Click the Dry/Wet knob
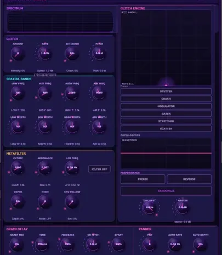 tap(149, 207)
